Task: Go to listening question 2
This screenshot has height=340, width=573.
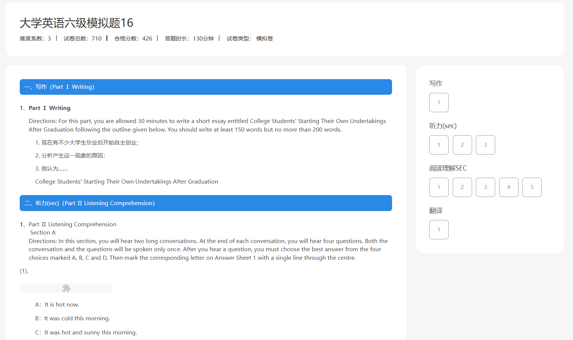Action: pyautogui.click(x=462, y=145)
